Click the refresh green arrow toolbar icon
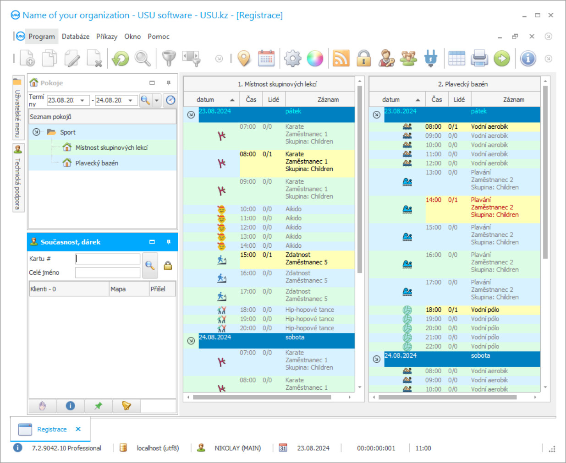 coord(121,59)
